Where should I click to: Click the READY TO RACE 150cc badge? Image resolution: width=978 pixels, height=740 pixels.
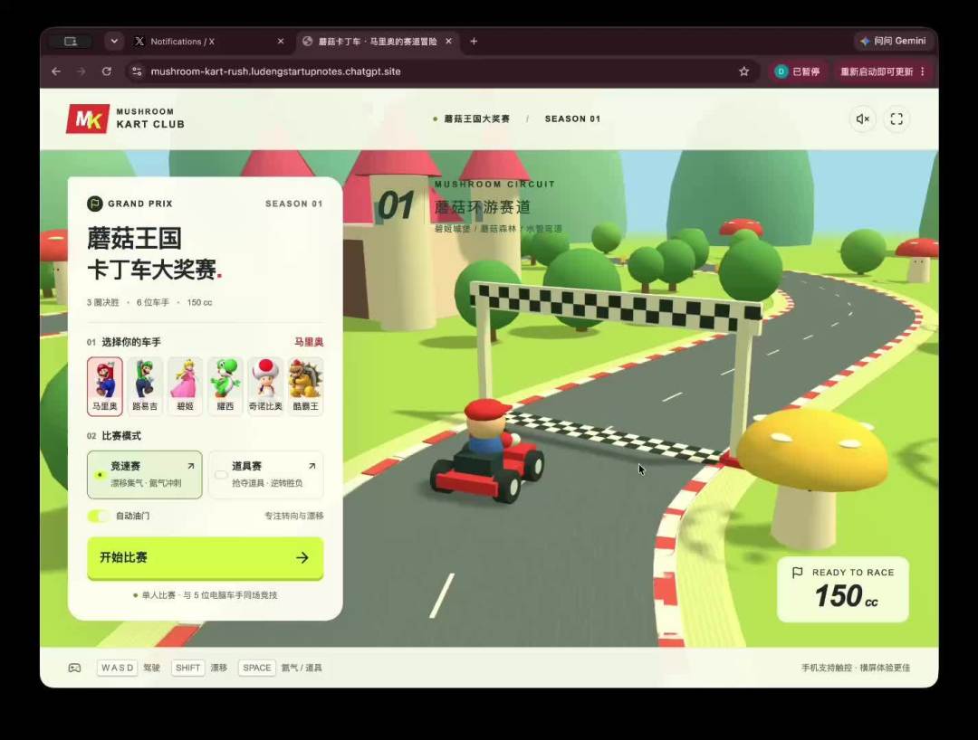[843, 589]
